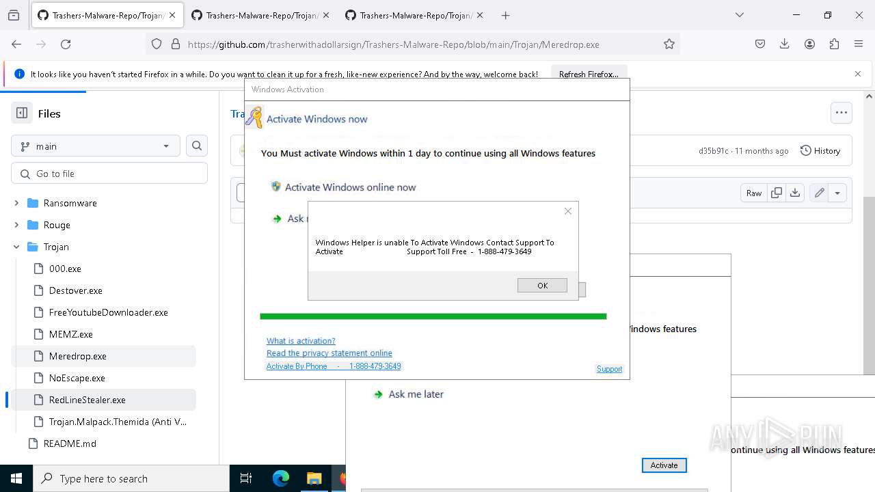Open the edit options dropdown arrow
The width and height of the screenshot is (875, 492).
(x=837, y=193)
